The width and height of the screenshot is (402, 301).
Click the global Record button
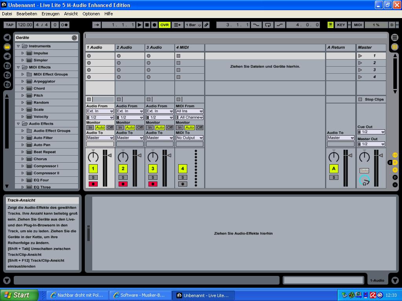(154, 25)
